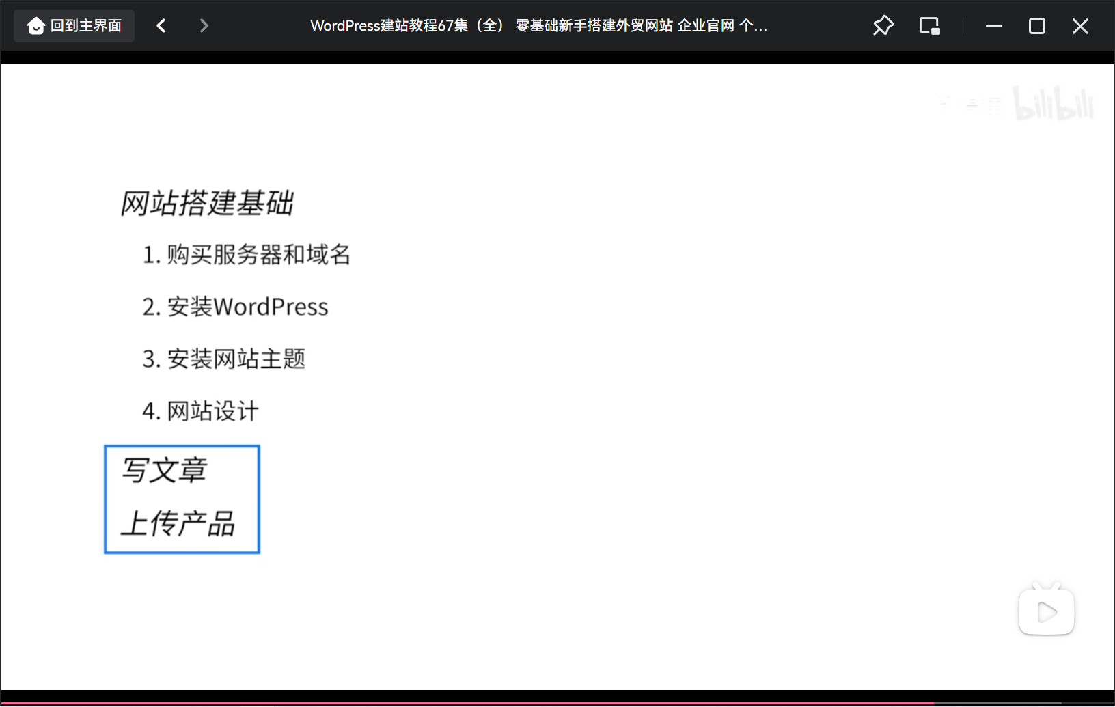The image size is (1115, 707).
Task: Click the line 2. 安装WordPress
Action: click(235, 307)
